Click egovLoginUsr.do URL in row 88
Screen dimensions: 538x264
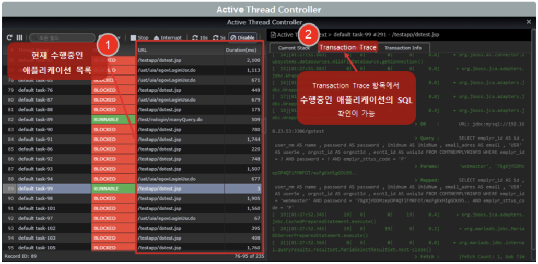point(167,179)
